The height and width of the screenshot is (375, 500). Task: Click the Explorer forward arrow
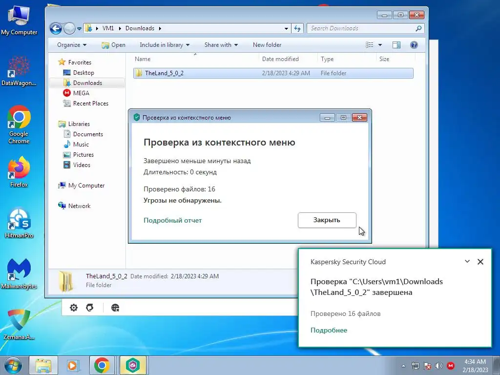69,28
